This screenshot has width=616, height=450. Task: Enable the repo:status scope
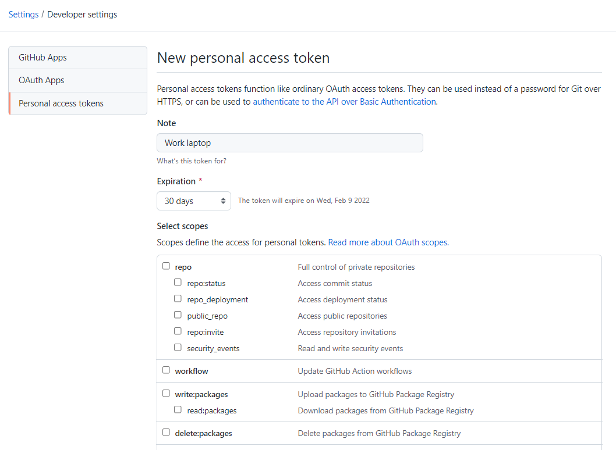coord(178,283)
